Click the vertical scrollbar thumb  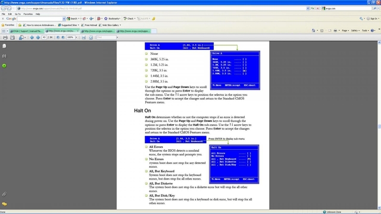pyautogui.click(x=379, y=127)
